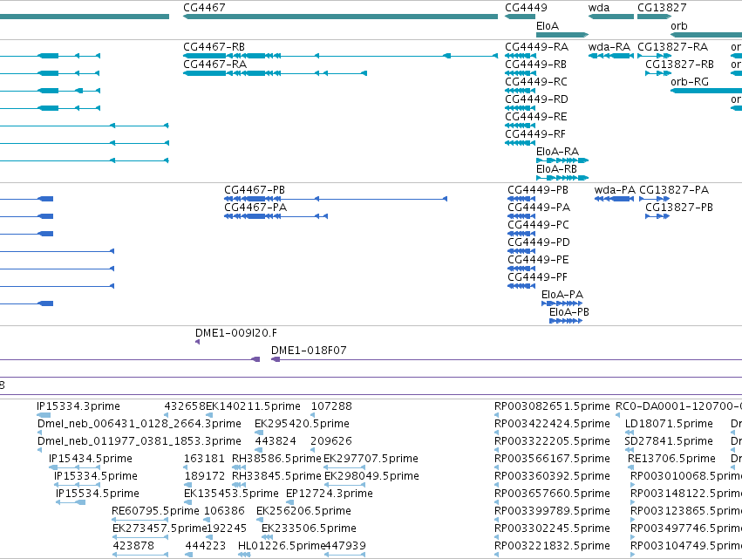Screen dimensions: 742x559
Task: Select protein EloA-PB
Action: click(x=566, y=321)
